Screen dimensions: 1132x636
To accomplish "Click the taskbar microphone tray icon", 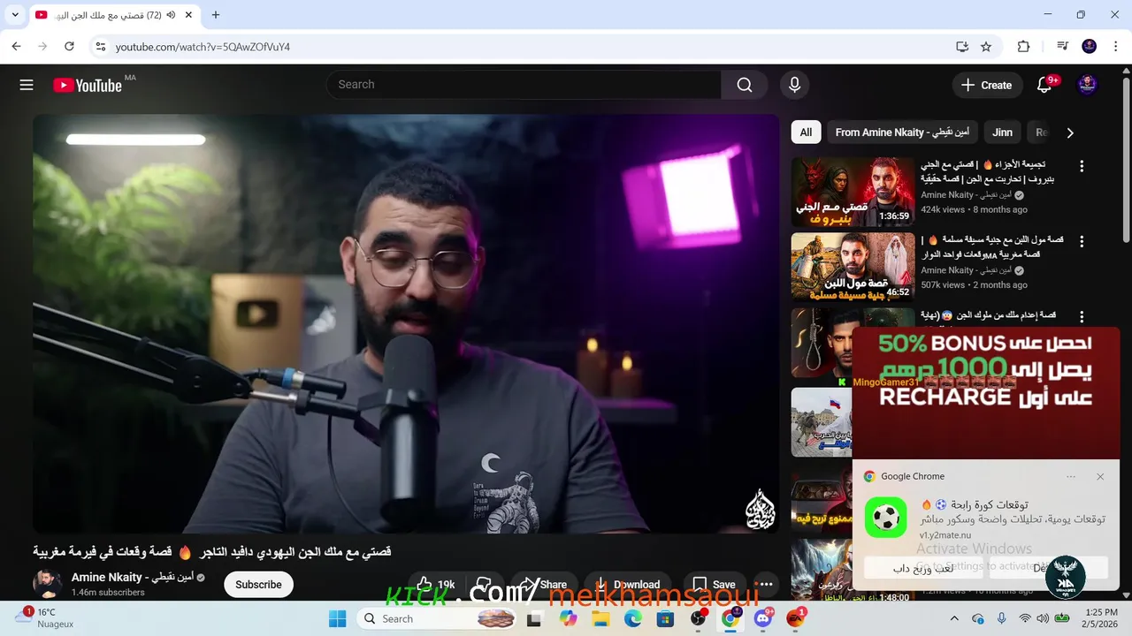I will [1001, 619].
